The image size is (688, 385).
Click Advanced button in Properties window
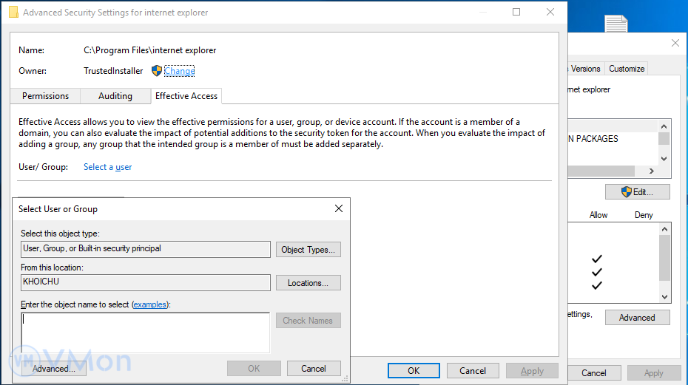(x=637, y=318)
